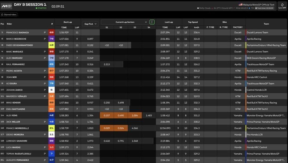Click the purple number 72 badge
The height and width of the screenshot is (163, 288).
pos(51,39)
